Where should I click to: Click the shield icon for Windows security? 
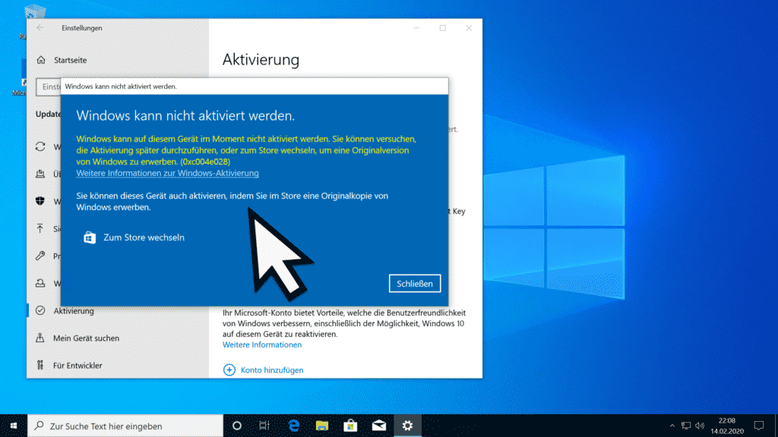(x=40, y=201)
